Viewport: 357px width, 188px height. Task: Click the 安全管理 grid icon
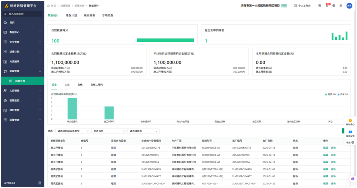tap(5, 42)
